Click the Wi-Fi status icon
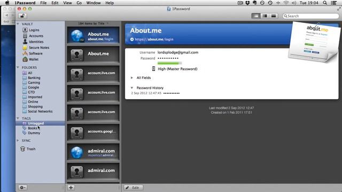Image resolution: width=342 pixels, height=192 pixels. click(286, 3)
